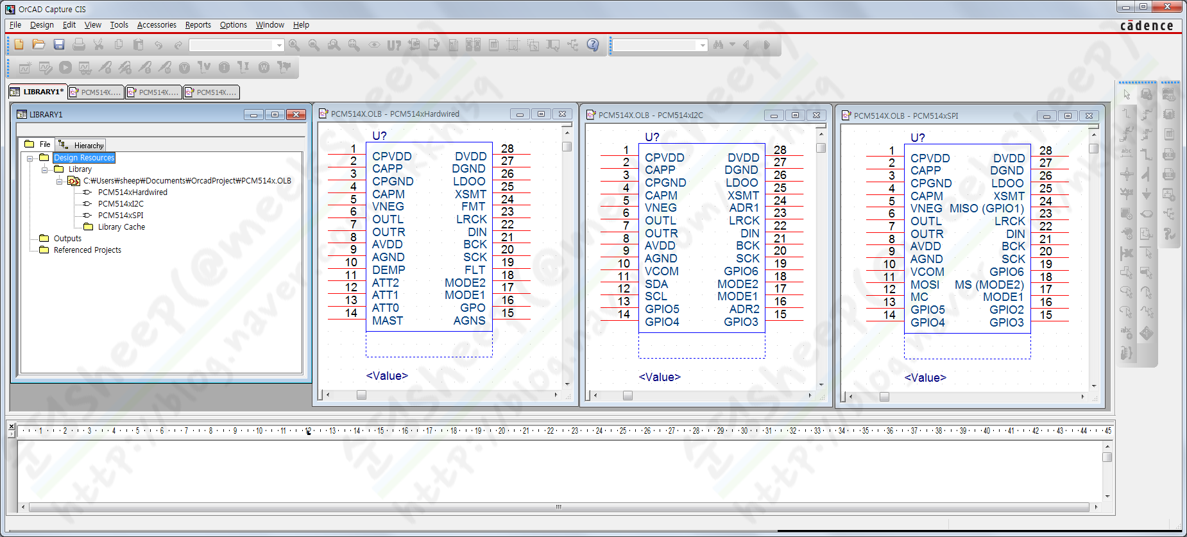Click the Paste clipboard icon
Image resolution: width=1187 pixels, height=537 pixels.
tap(138, 45)
